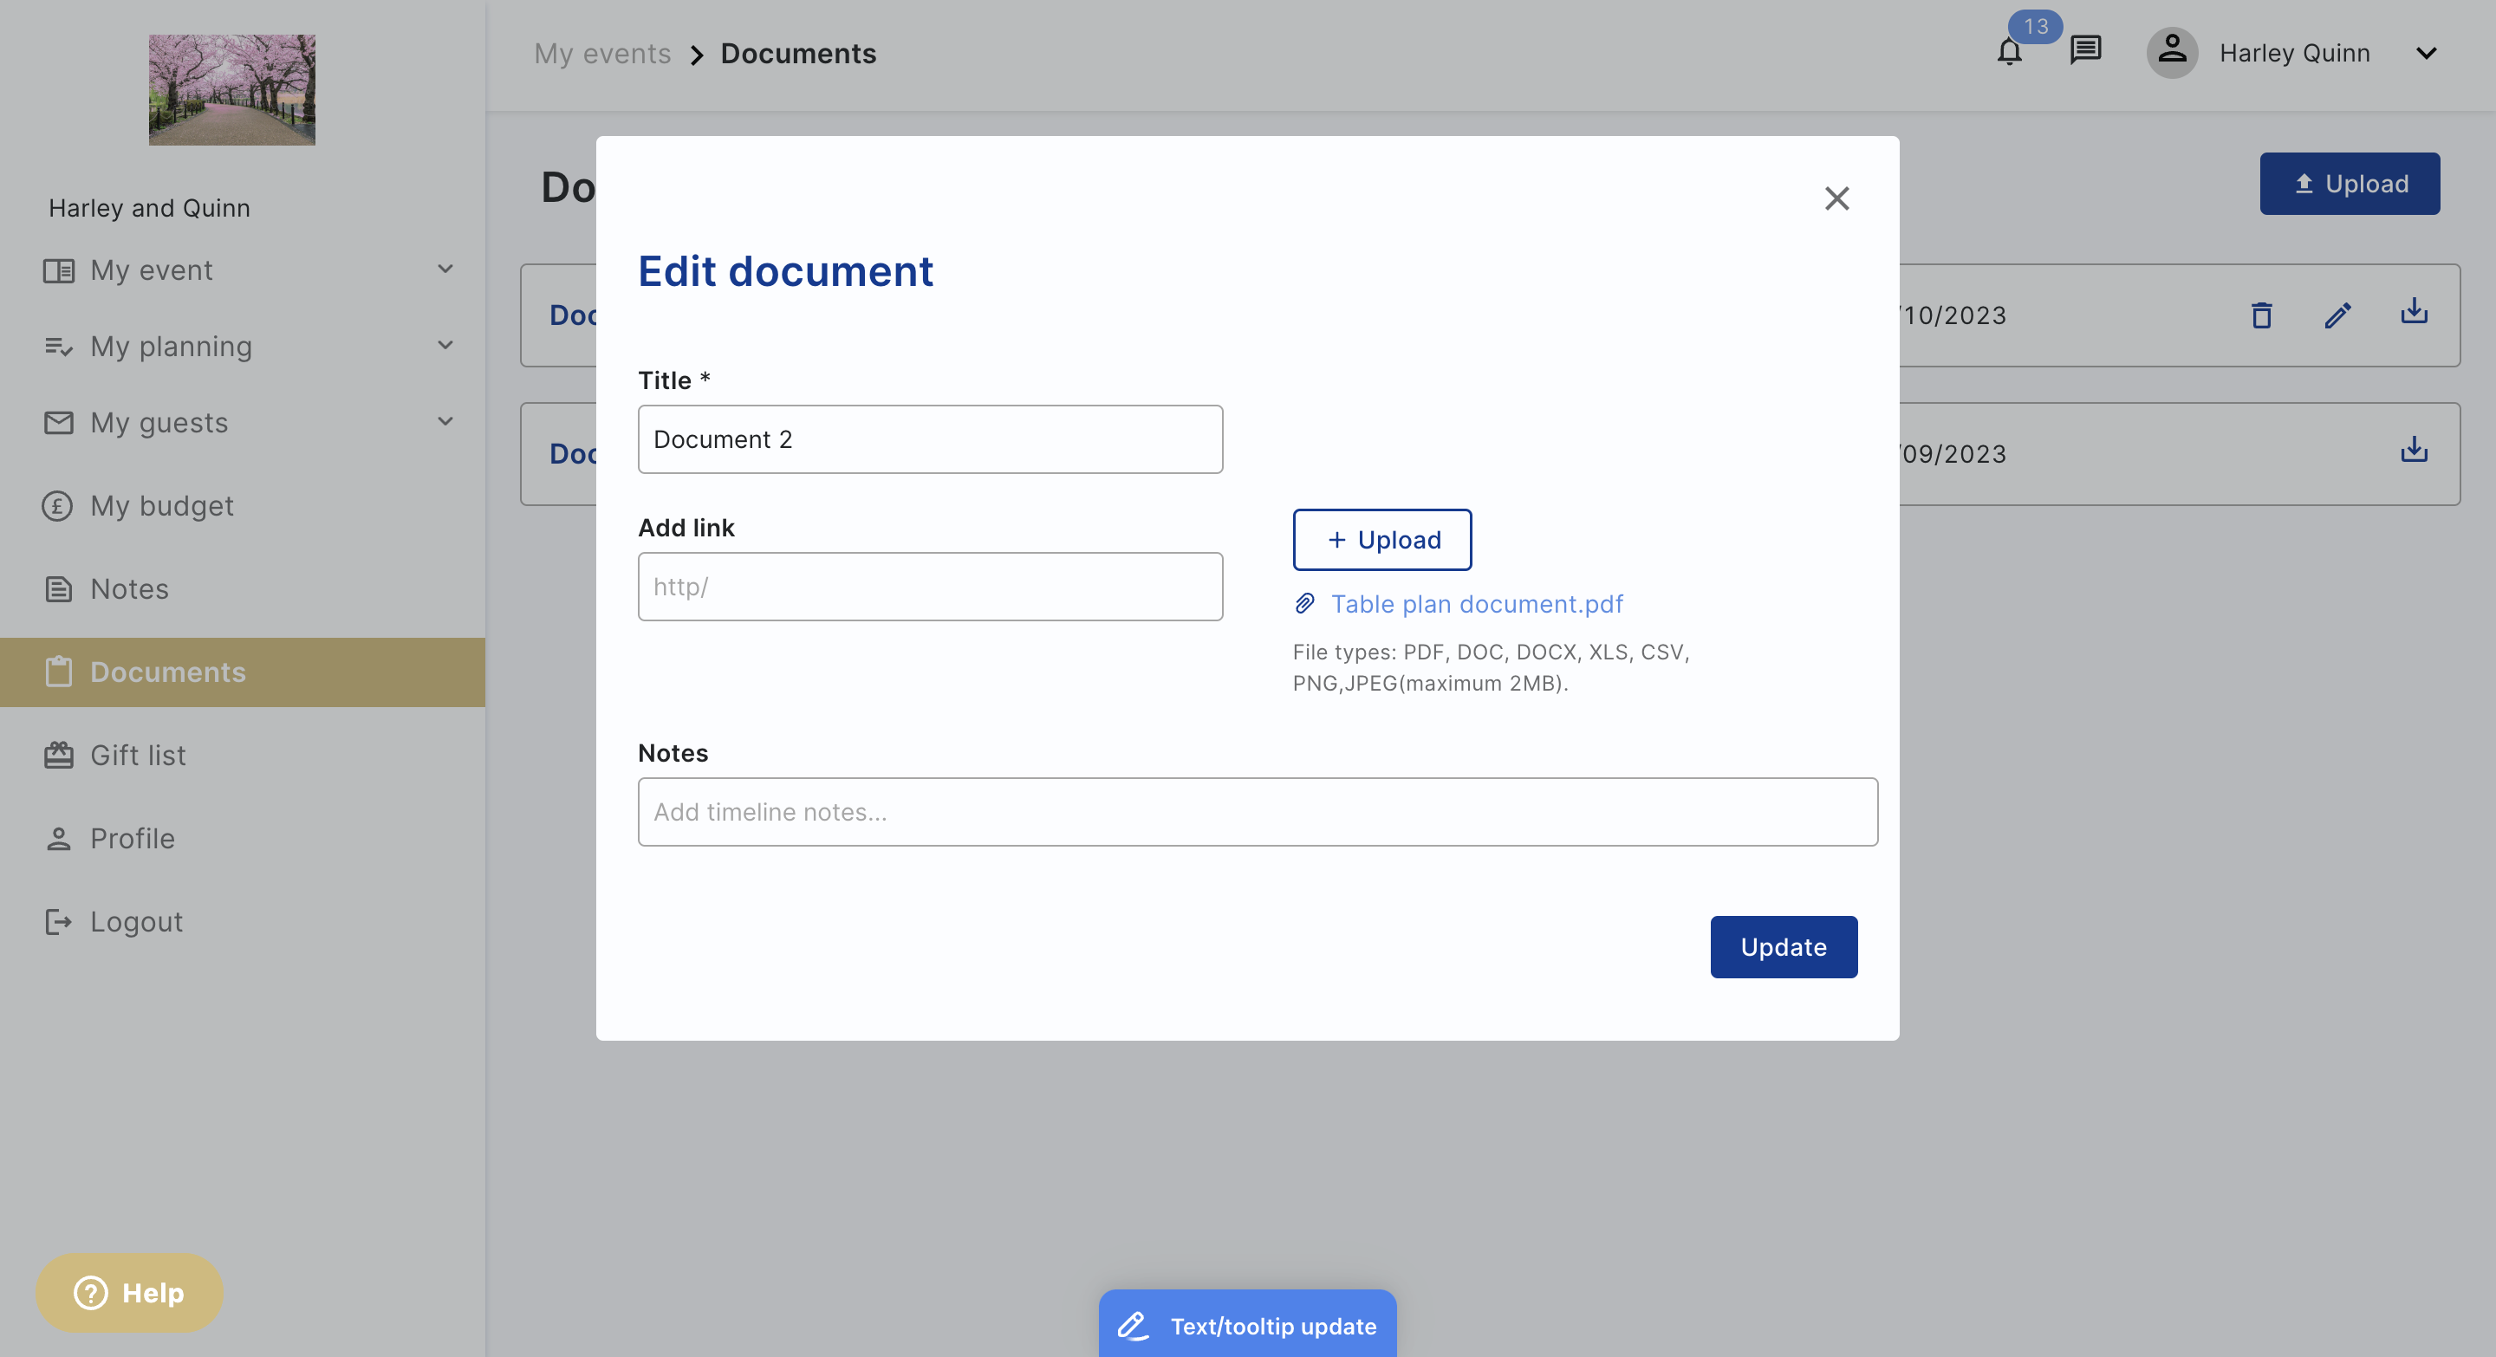
Task: Click the Gift list icon
Action: coord(58,756)
